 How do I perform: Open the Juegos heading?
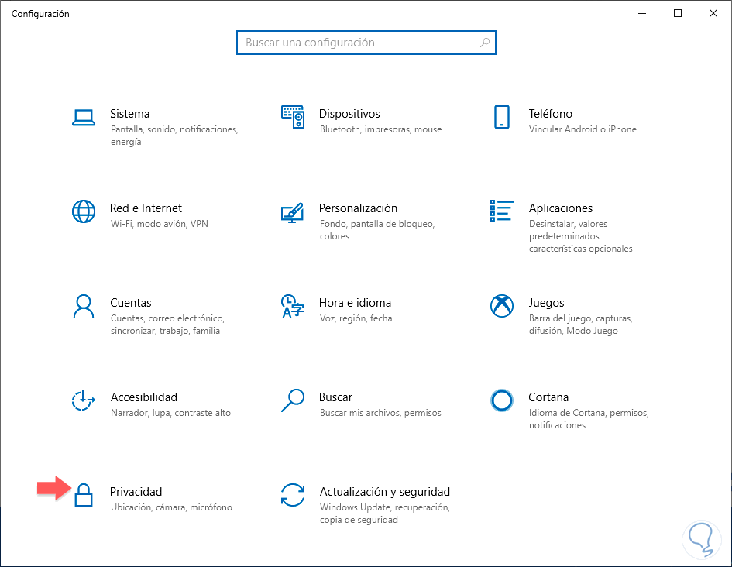click(546, 303)
